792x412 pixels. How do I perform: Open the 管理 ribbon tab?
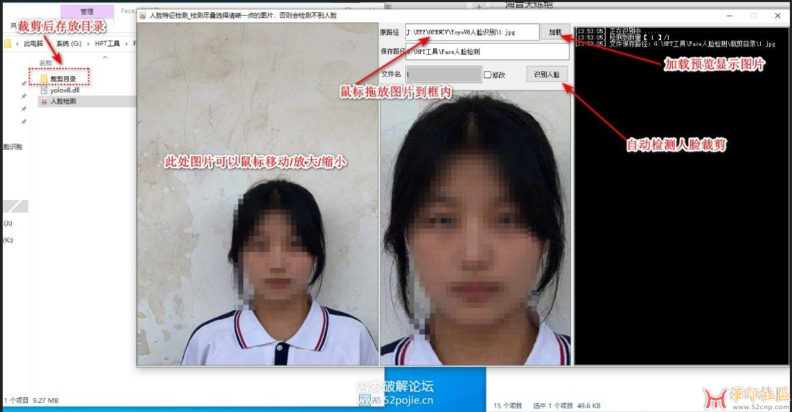click(87, 12)
